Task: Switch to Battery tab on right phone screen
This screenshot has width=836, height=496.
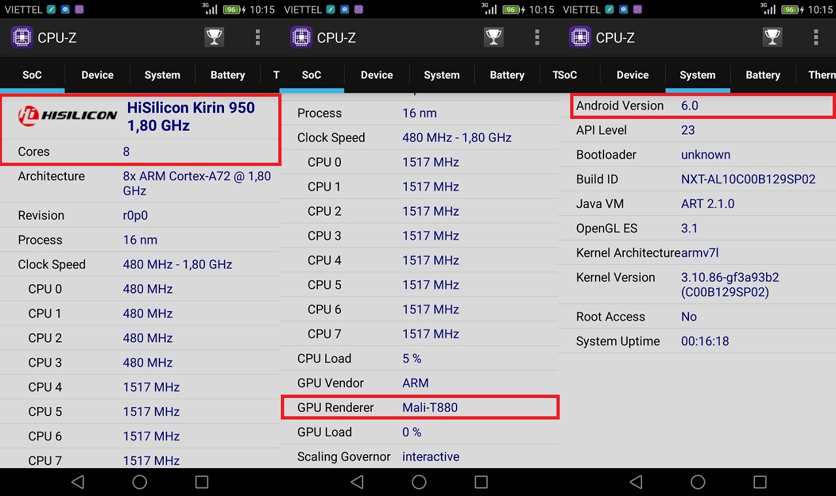Action: click(763, 75)
